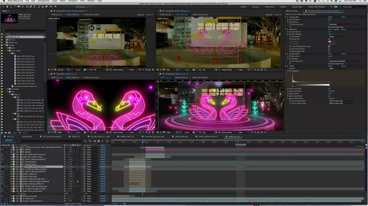Toggle Gamma Correction checkbox in Real Glow
Image resolution: width=368 pixels, height=206 pixels.
point(329,49)
